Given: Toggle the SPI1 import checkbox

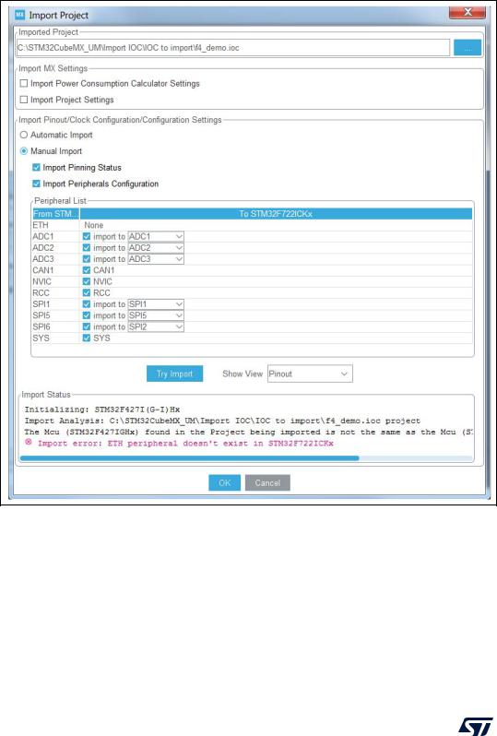Looking at the screenshot, I should pos(87,304).
